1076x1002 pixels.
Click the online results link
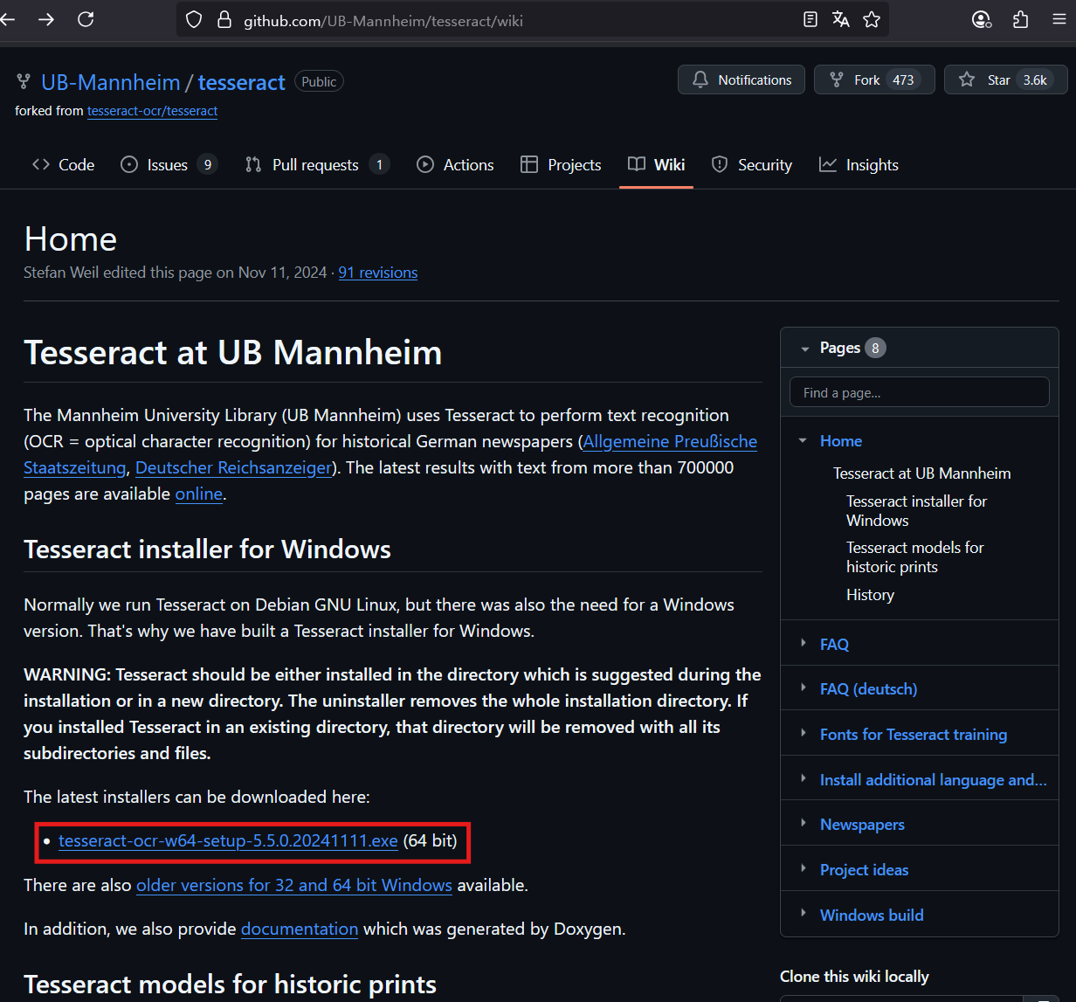199,494
